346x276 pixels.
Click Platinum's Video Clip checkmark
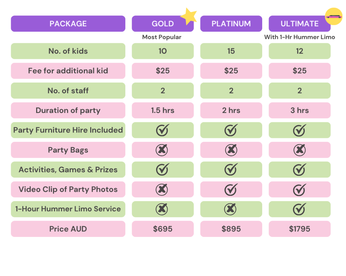(x=231, y=189)
